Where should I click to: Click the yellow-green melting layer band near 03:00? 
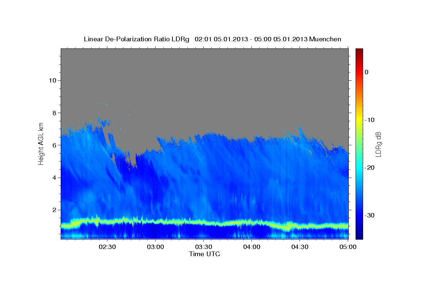(x=156, y=221)
